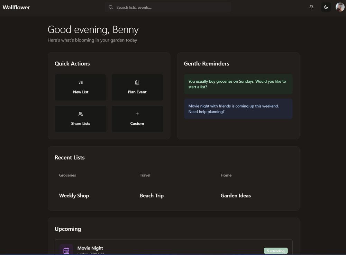This screenshot has width=346, height=255.
Task: Open the Beach Trip list
Action: (152, 196)
